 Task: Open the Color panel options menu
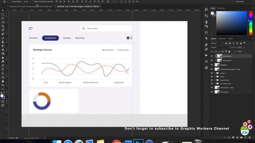tap(253, 8)
